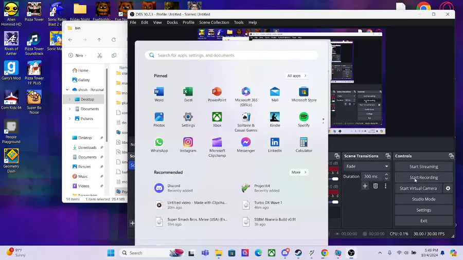The height and width of the screenshot is (260, 463).
Task: Launch PowerPoint pinned app
Action: pyautogui.click(x=217, y=95)
